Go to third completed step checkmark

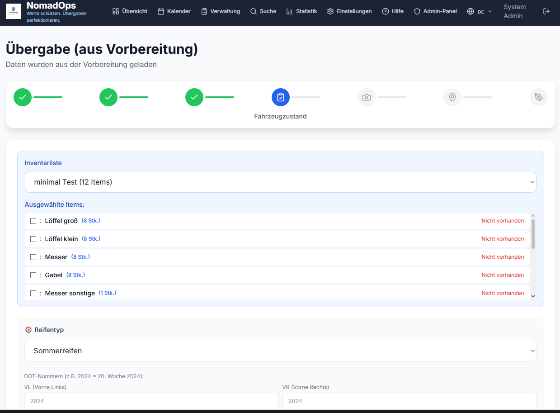coord(194,97)
